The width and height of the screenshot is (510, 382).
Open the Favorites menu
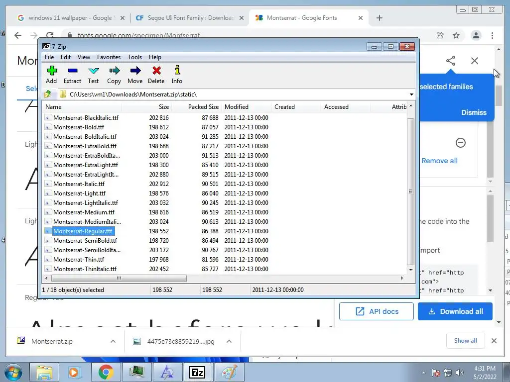(x=109, y=57)
